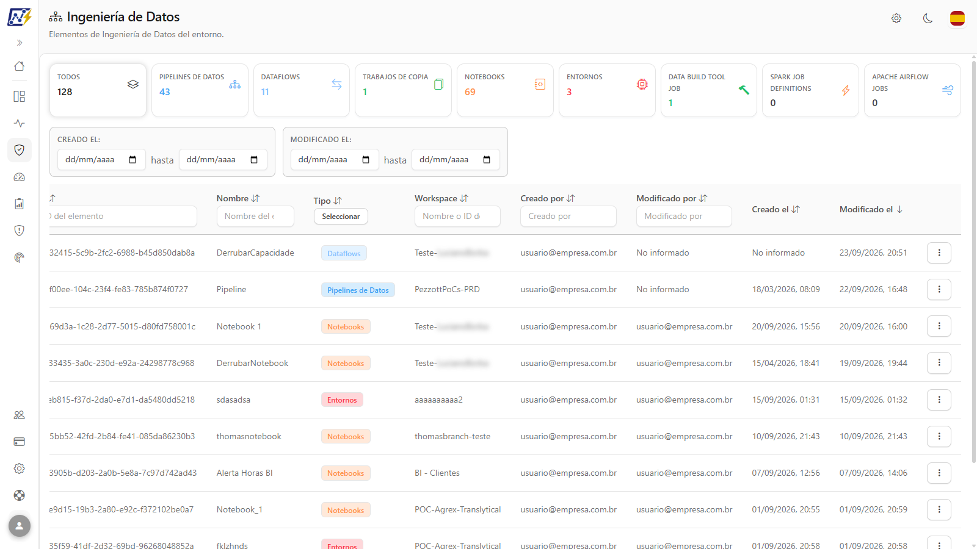Sort by Creado el column
This screenshot has height=549, width=977.
point(776,209)
